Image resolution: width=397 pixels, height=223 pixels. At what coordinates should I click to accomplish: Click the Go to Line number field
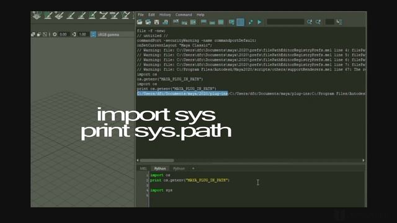pyautogui.click(x=329, y=22)
